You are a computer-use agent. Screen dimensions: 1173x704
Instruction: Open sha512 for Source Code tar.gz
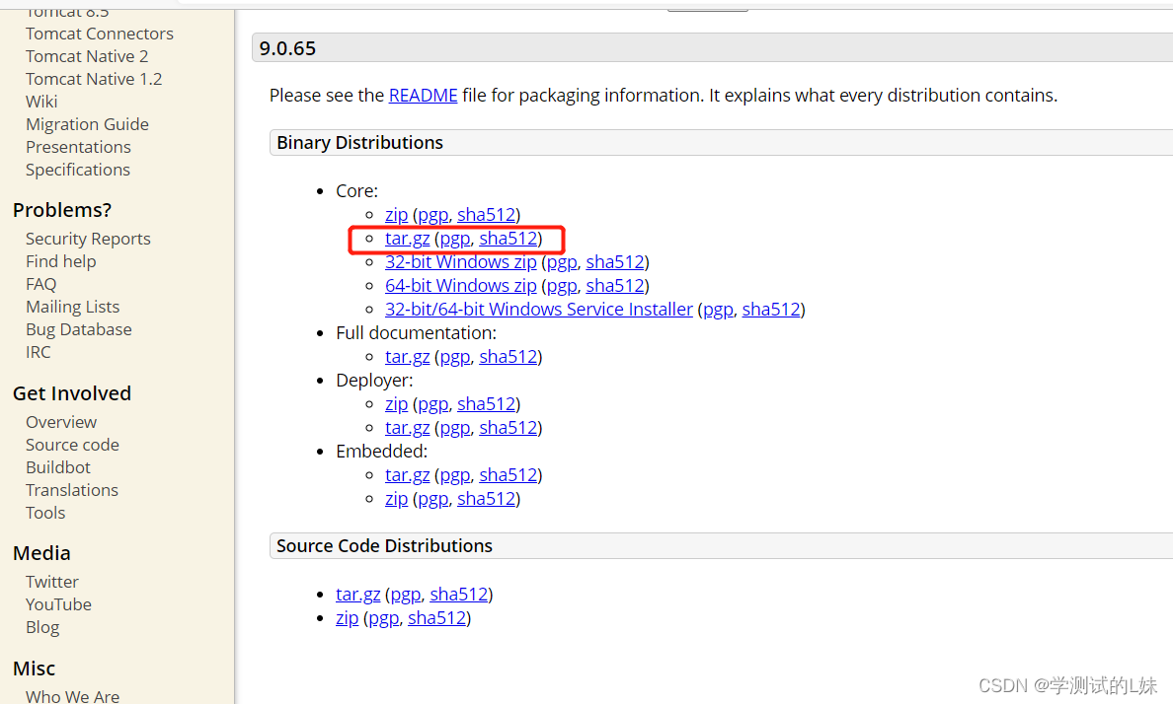tap(458, 595)
